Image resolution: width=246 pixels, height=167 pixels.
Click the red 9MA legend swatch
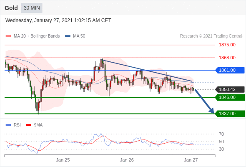coord(28,125)
